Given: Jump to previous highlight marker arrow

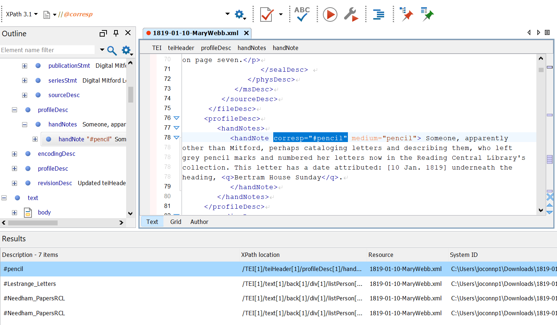Looking at the screenshot, I should pyautogui.click(x=550, y=205).
